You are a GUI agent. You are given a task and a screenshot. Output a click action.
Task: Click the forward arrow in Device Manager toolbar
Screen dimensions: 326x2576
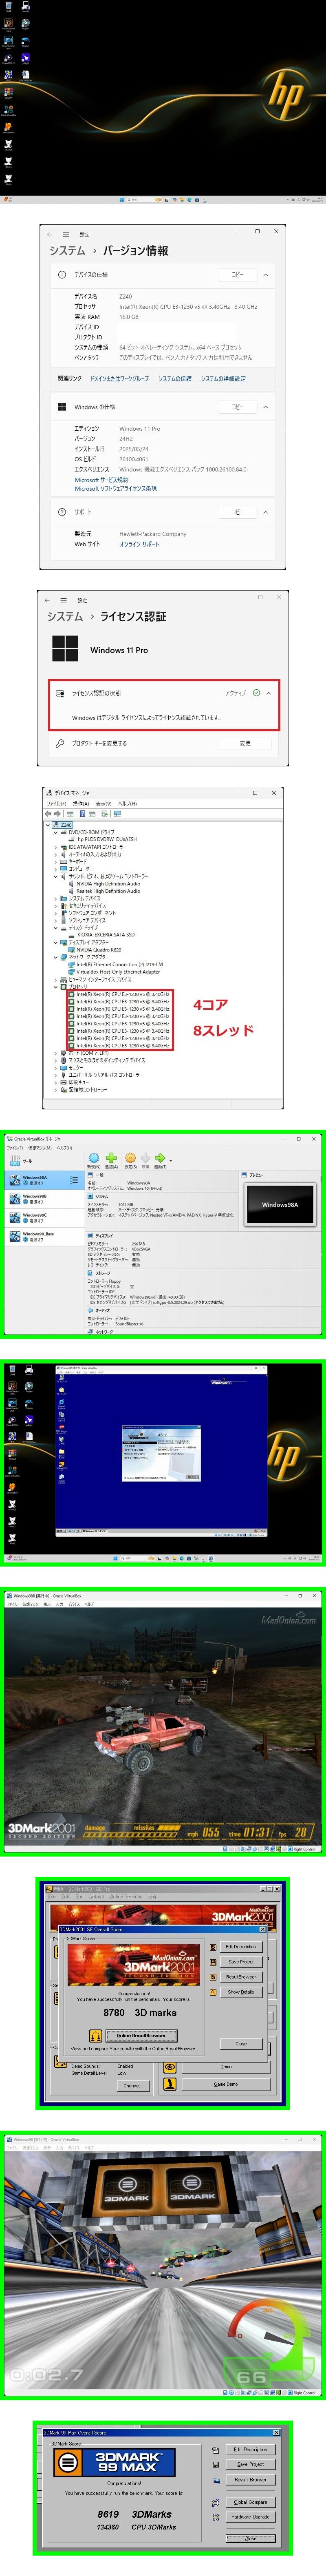[57, 814]
